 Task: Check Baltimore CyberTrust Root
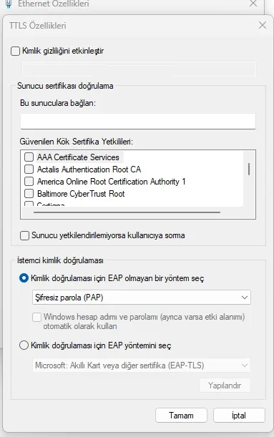(x=29, y=194)
